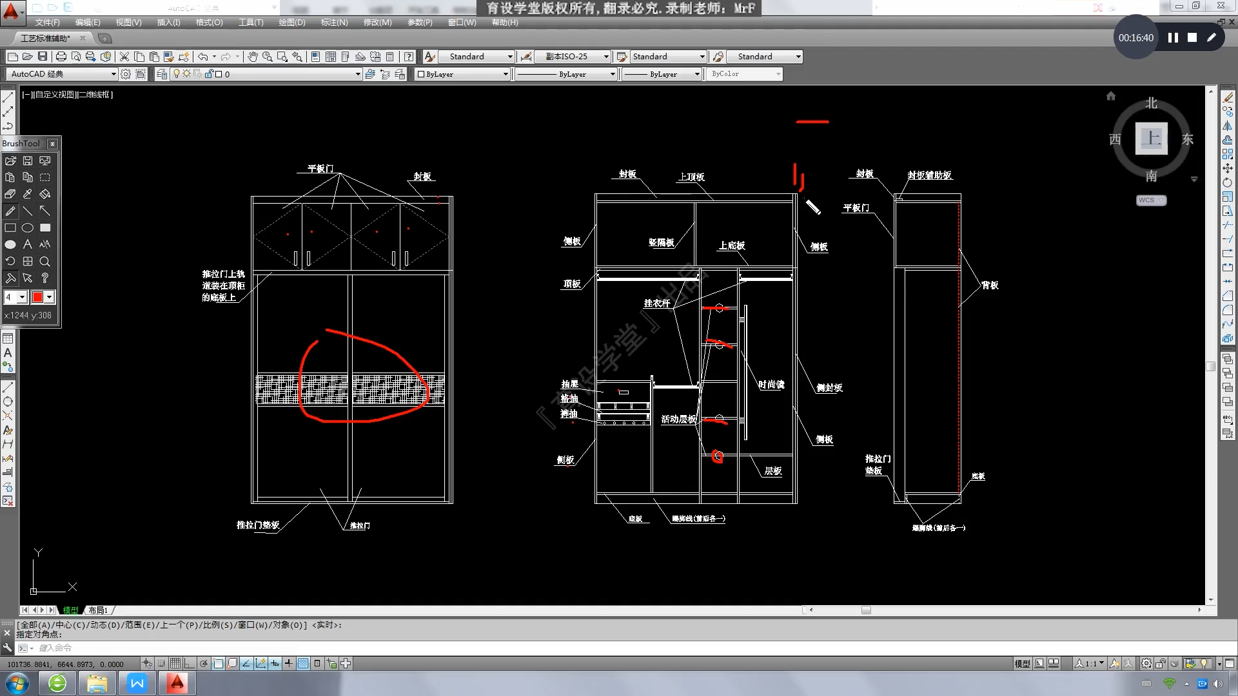Image resolution: width=1238 pixels, height=696 pixels.
Task: Open the annotation scale 1:1 dropdown
Action: coord(1090,663)
